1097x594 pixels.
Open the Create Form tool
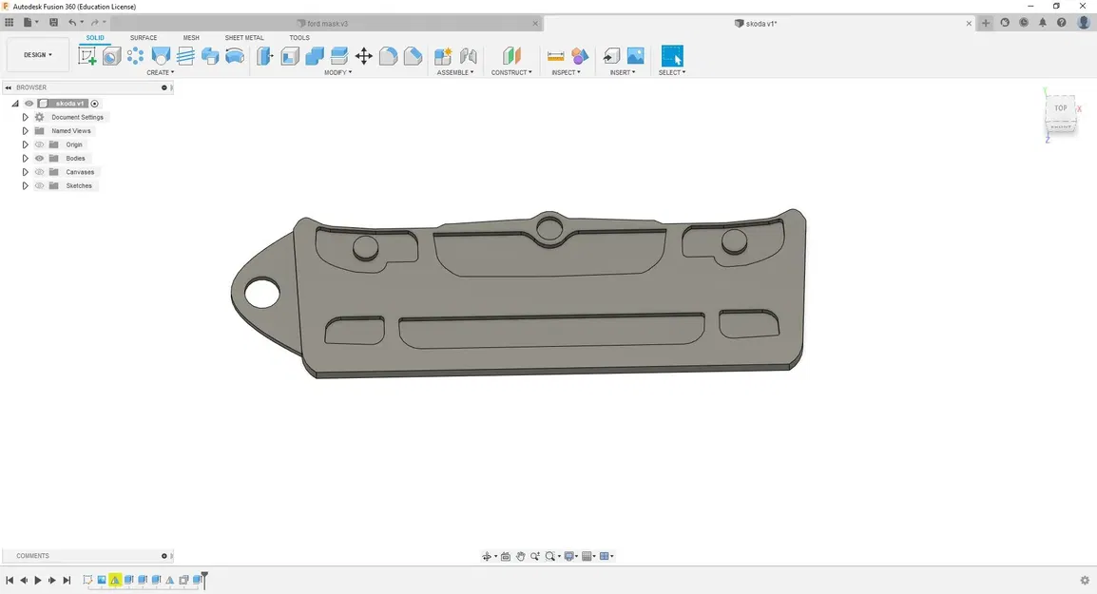pos(111,56)
